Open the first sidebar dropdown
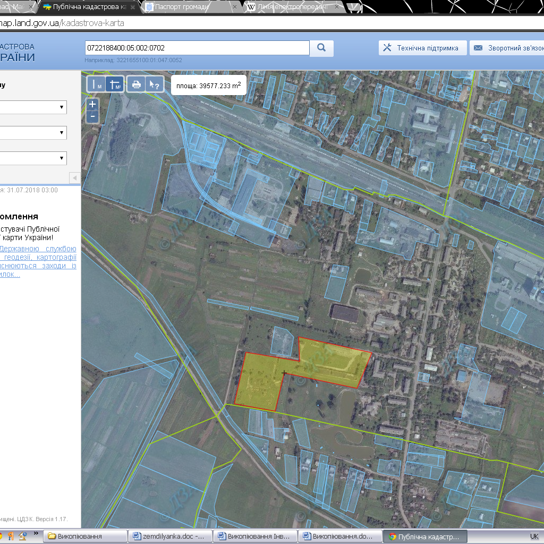The image size is (544, 544). (x=32, y=107)
